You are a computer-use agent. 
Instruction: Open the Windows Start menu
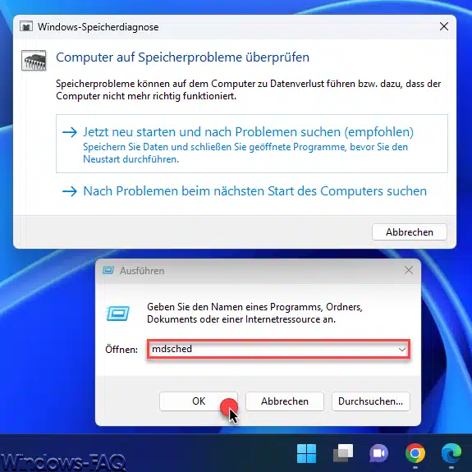pyautogui.click(x=306, y=453)
